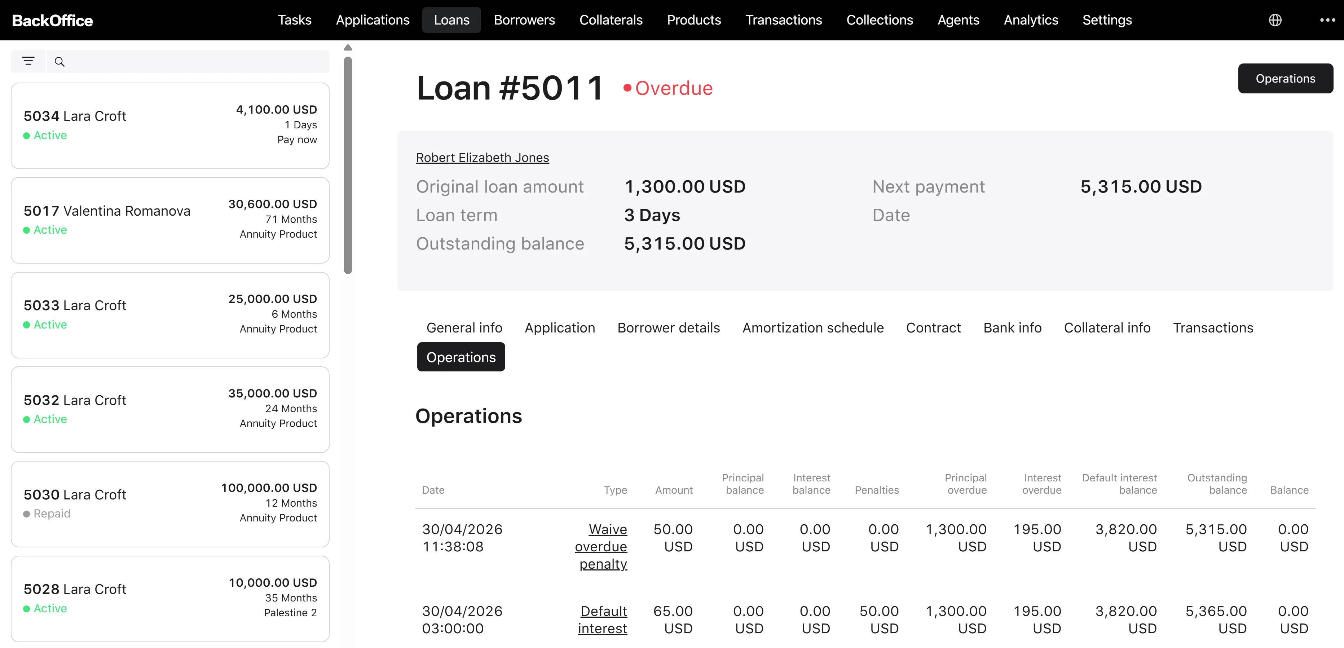
Task: Select the highlighted Operations tab
Action: click(x=461, y=357)
